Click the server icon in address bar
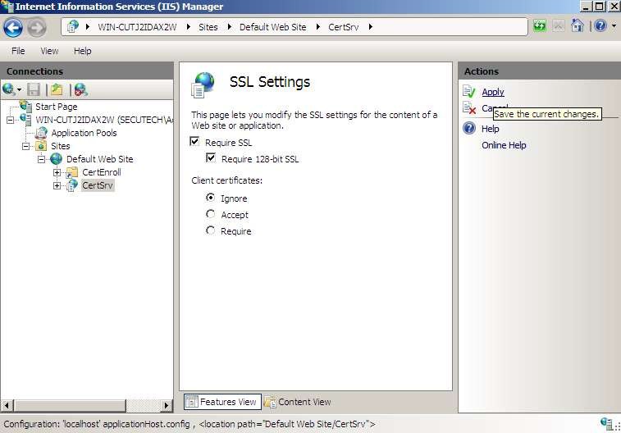Image resolution: width=621 pixels, height=433 pixels. point(72,26)
